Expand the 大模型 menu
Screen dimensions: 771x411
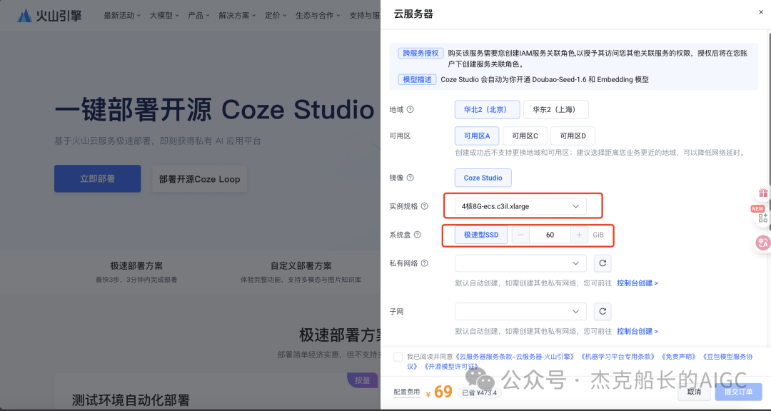point(164,15)
